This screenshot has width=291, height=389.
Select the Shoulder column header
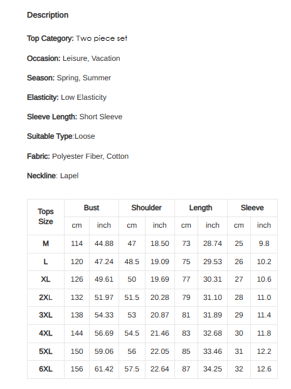click(147, 208)
